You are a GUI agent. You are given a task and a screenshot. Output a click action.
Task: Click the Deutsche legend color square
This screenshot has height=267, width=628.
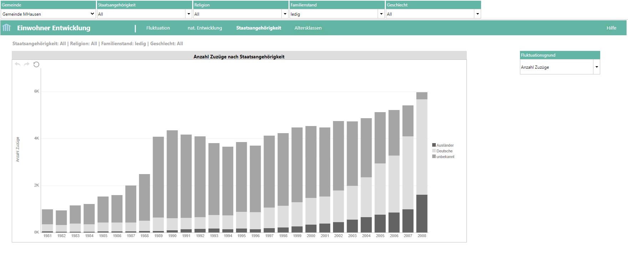434,151
